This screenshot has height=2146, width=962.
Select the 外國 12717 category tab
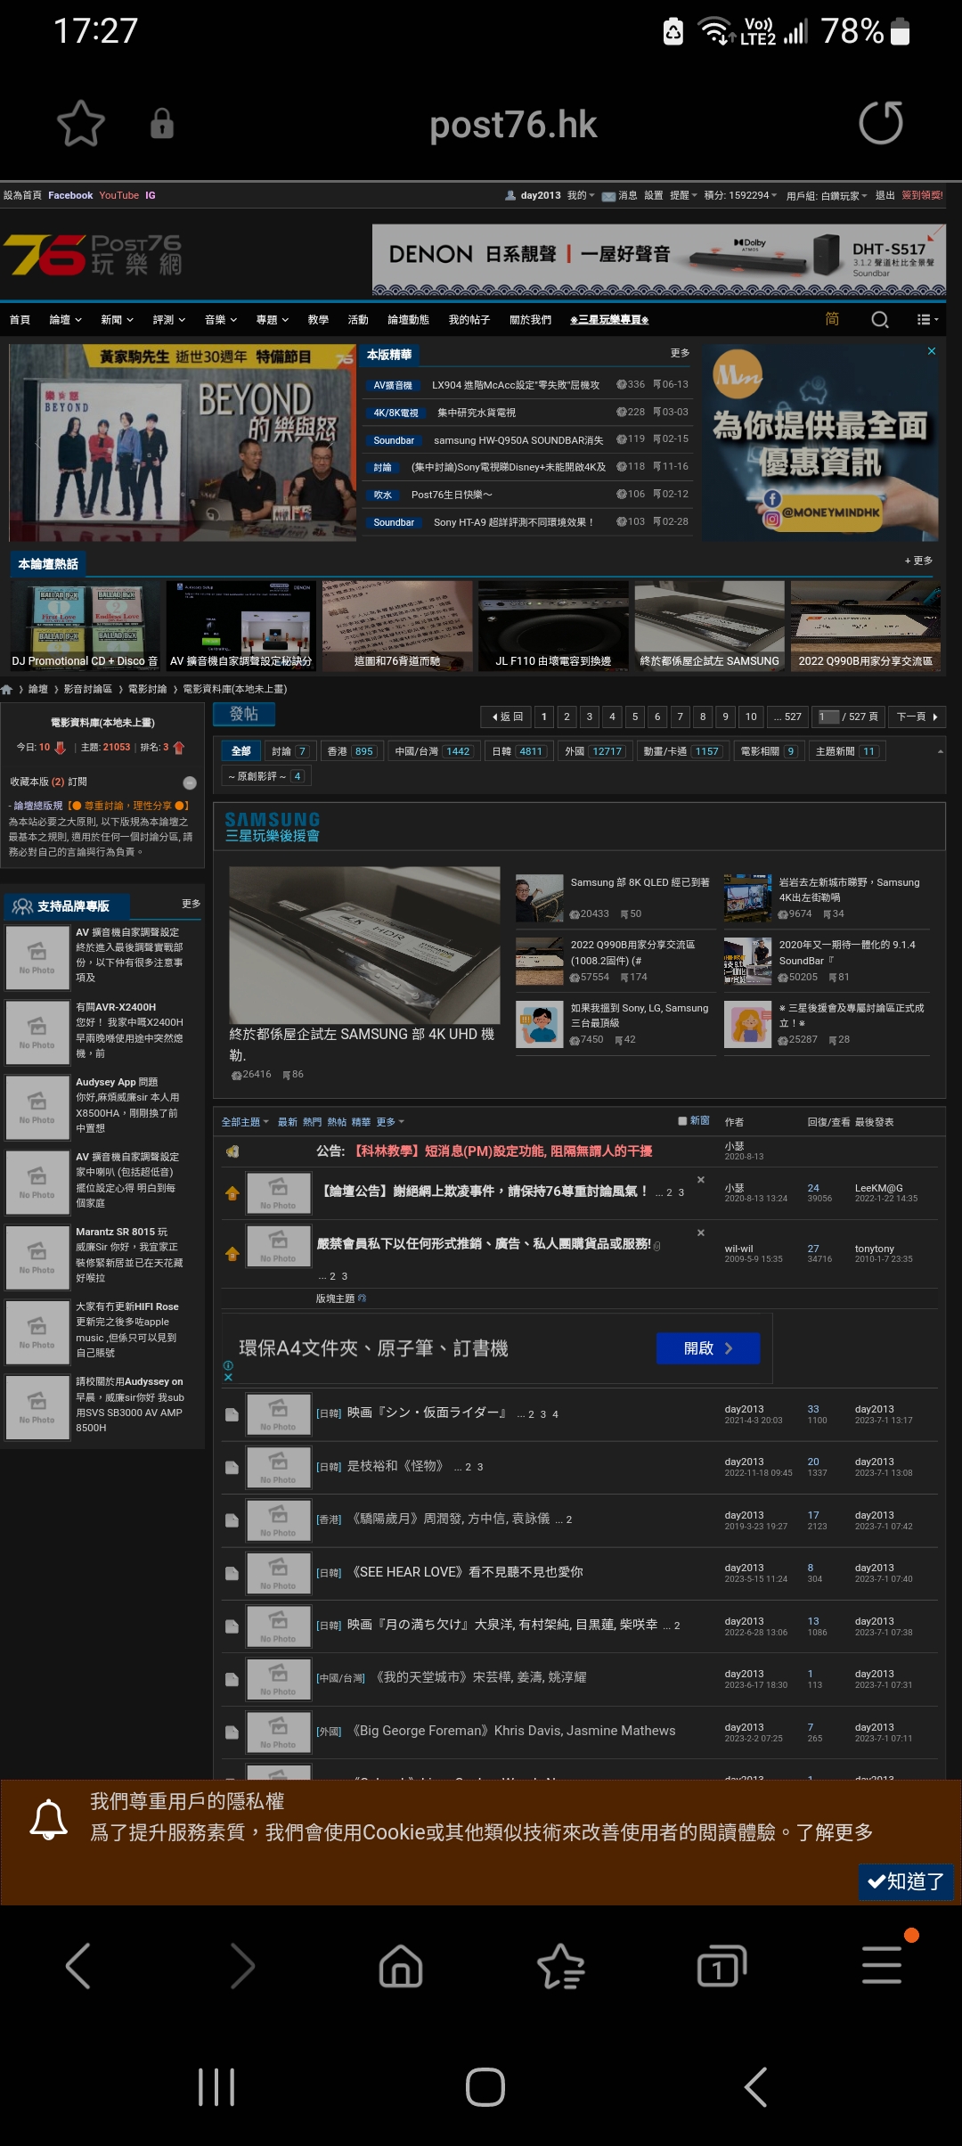click(x=594, y=751)
